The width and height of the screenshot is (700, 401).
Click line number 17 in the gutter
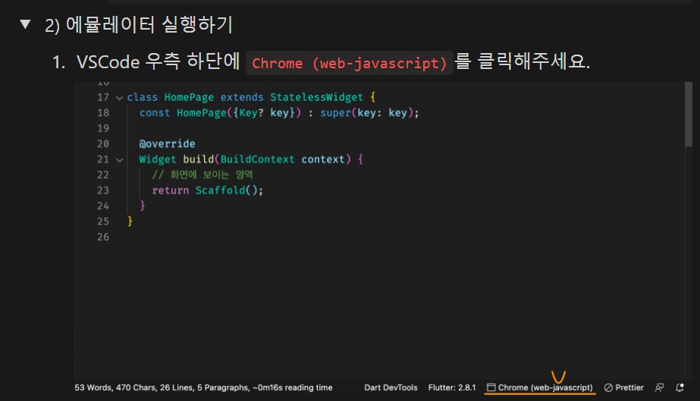(x=103, y=97)
